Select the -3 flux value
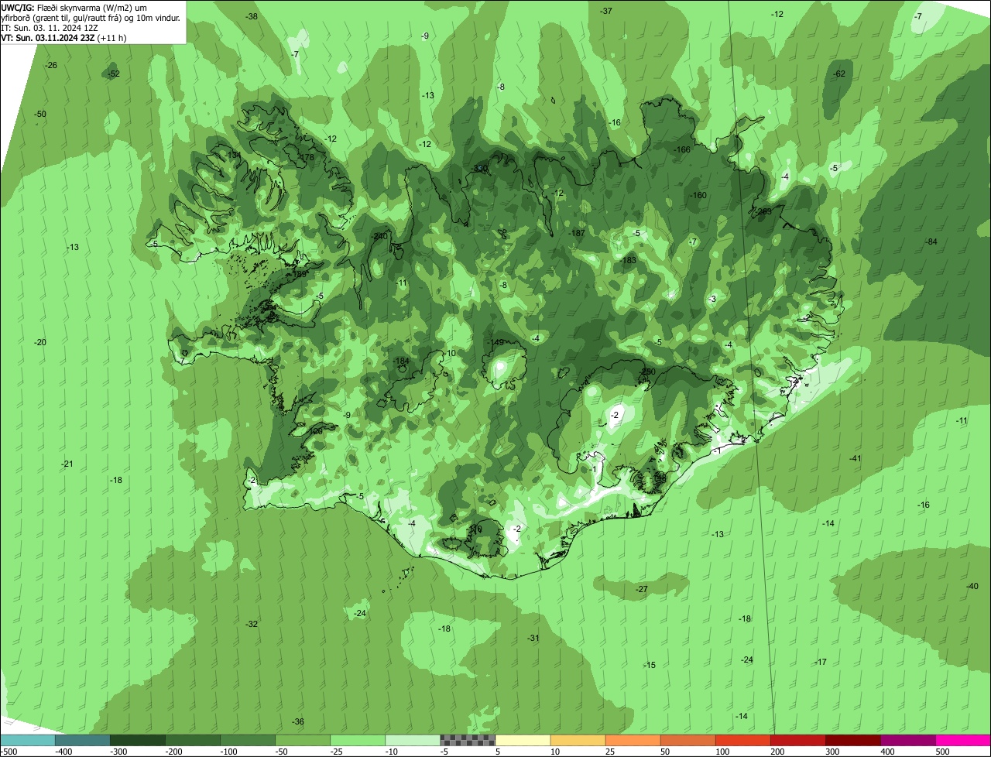This screenshot has height=757, width=991. pos(712,299)
